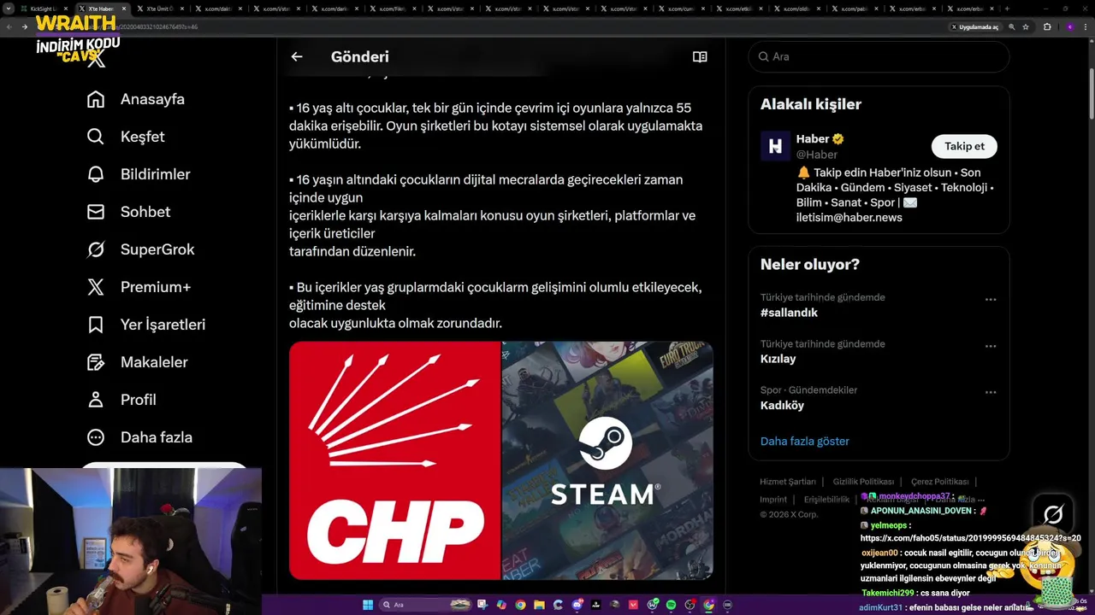Open the Steam image in post
This screenshot has width=1095, height=615.
[x=607, y=460]
